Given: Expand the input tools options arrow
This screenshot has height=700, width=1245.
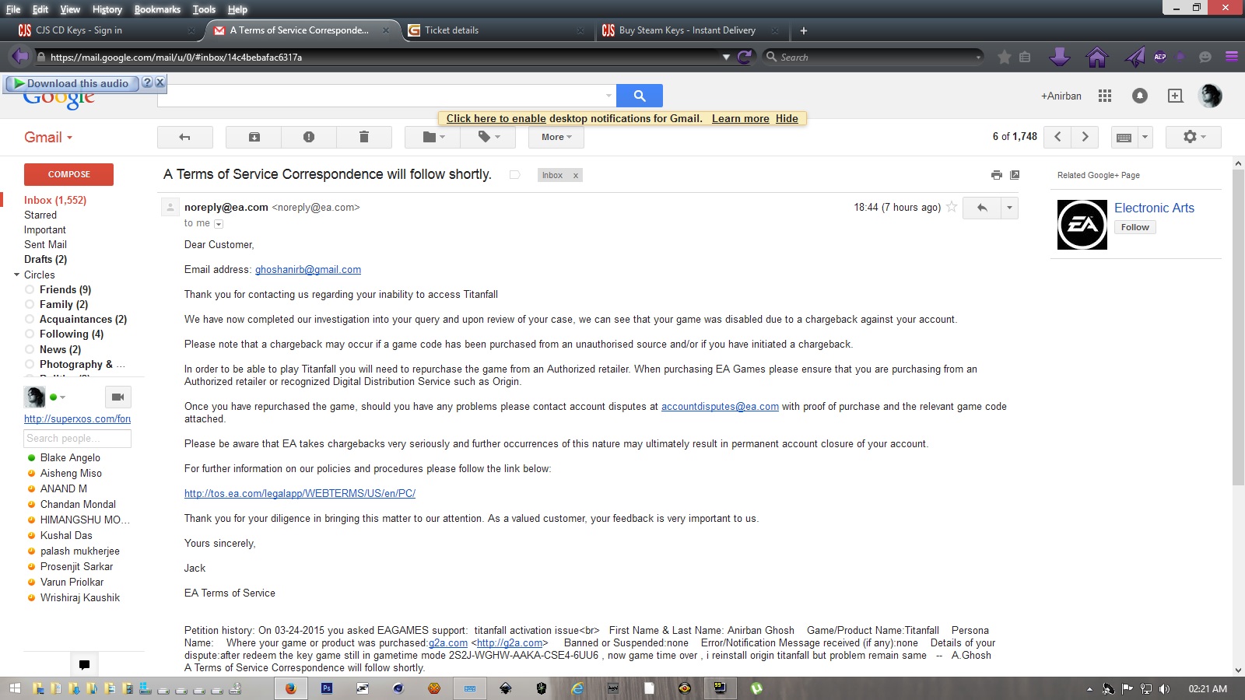Looking at the screenshot, I should 1145,137.
